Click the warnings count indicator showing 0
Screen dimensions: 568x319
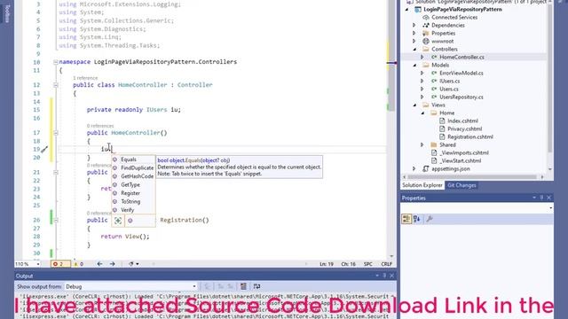tap(78, 264)
